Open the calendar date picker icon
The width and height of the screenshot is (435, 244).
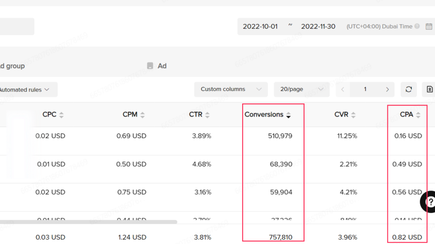tap(429, 26)
